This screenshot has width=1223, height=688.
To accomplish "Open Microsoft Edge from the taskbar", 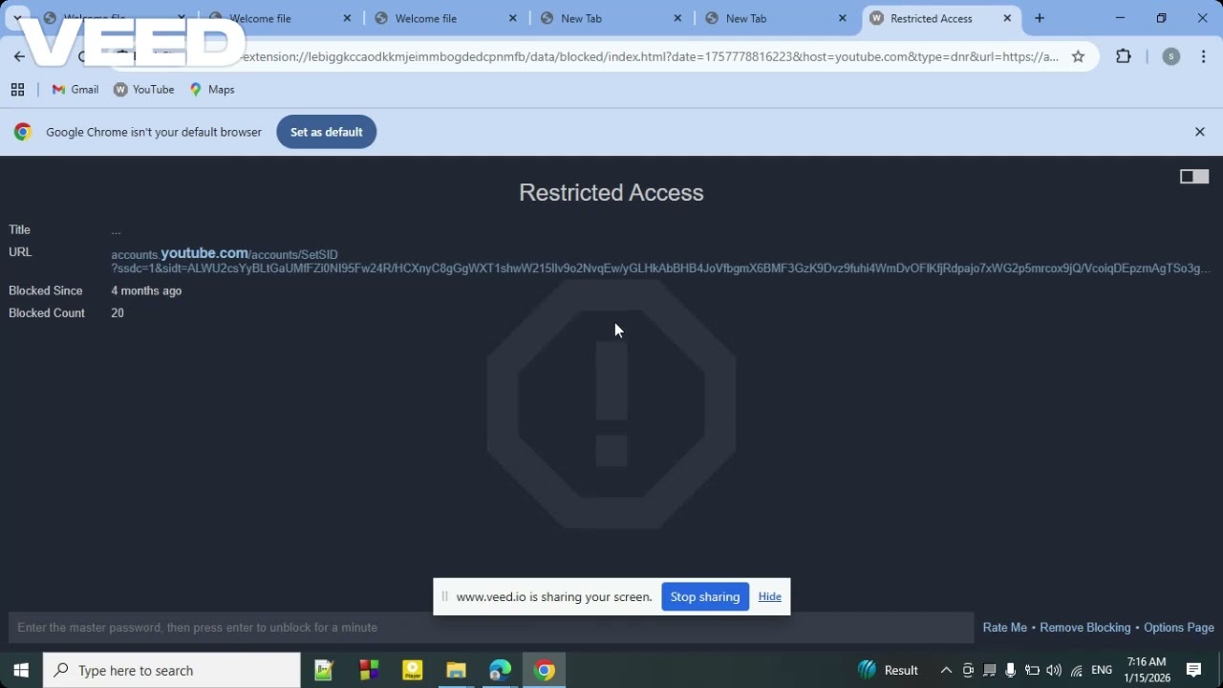I will [500, 671].
